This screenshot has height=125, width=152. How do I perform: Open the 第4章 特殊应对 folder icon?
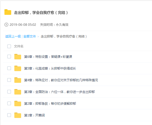[x=18, y=80]
